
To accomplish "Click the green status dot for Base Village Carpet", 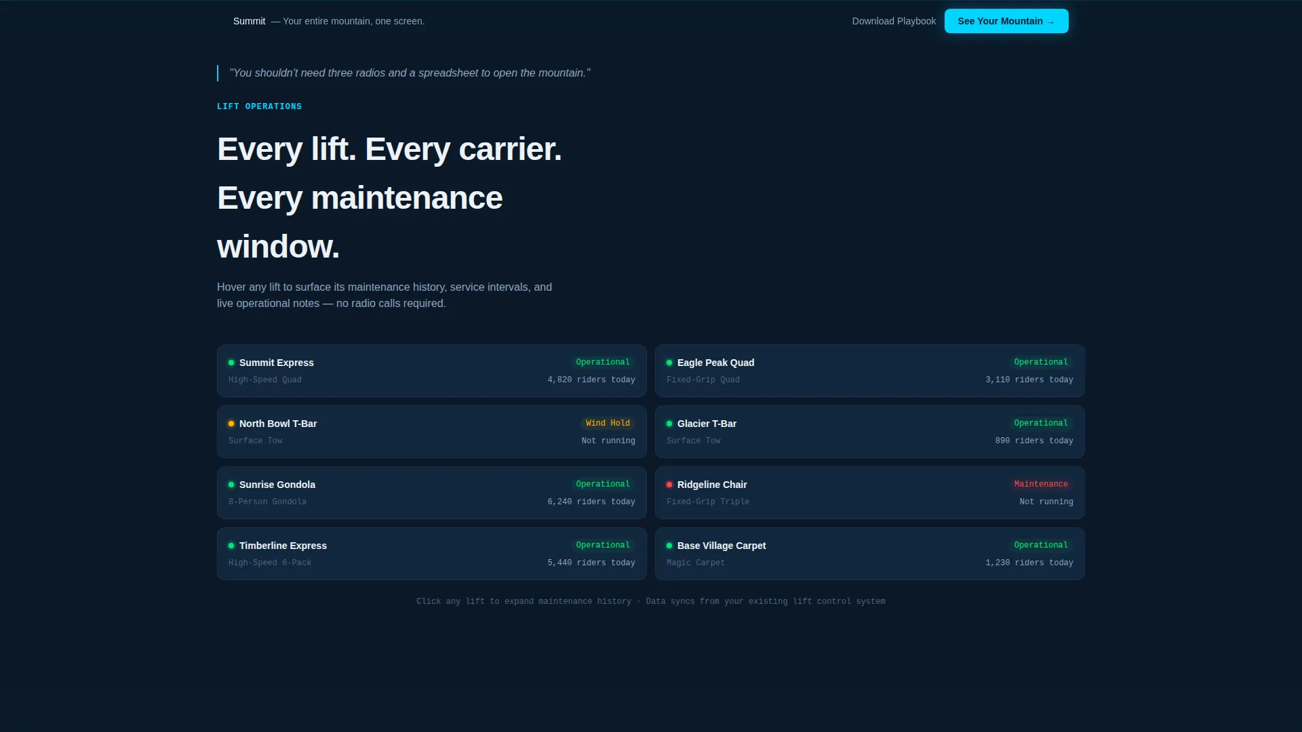I will [x=669, y=546].
